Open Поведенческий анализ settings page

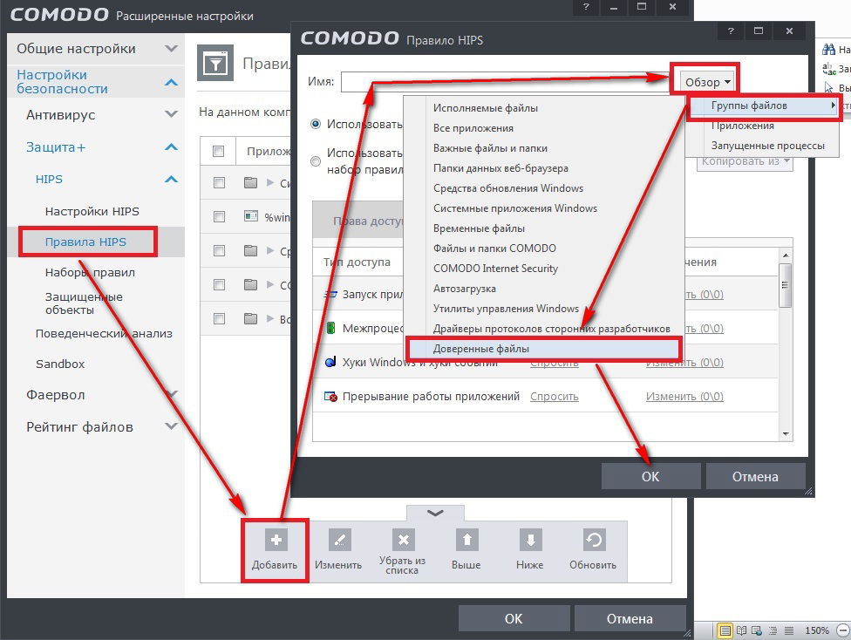pyautogui.click(x=104, y=333)
